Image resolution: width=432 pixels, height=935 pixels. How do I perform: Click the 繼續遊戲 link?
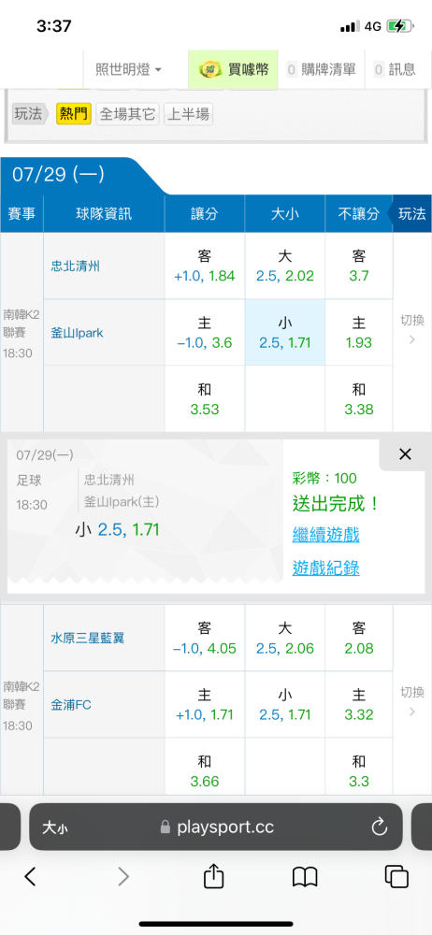tap(325, 535)
